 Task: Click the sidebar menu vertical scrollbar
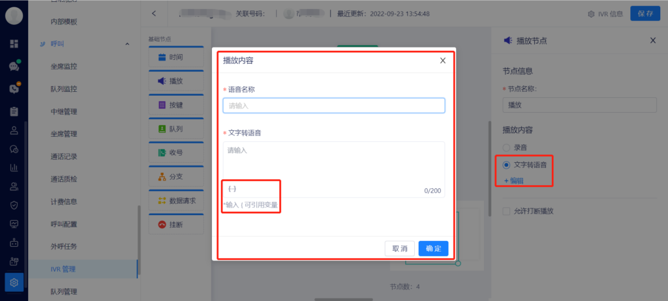tap(138, 240)
